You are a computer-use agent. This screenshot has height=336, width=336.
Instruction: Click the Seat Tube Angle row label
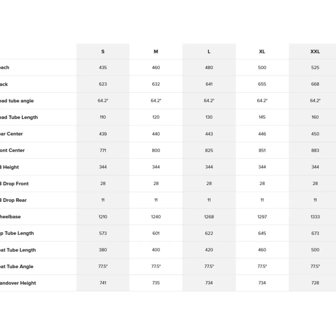[x=17, y=266]
